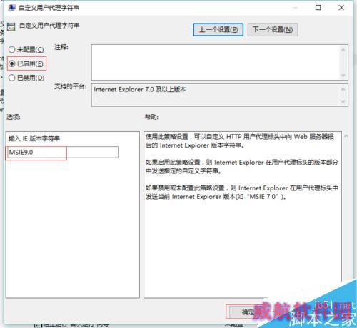The image size is (357, 328).
Task: Click the 注释: label
Action: tap(61, 47)
